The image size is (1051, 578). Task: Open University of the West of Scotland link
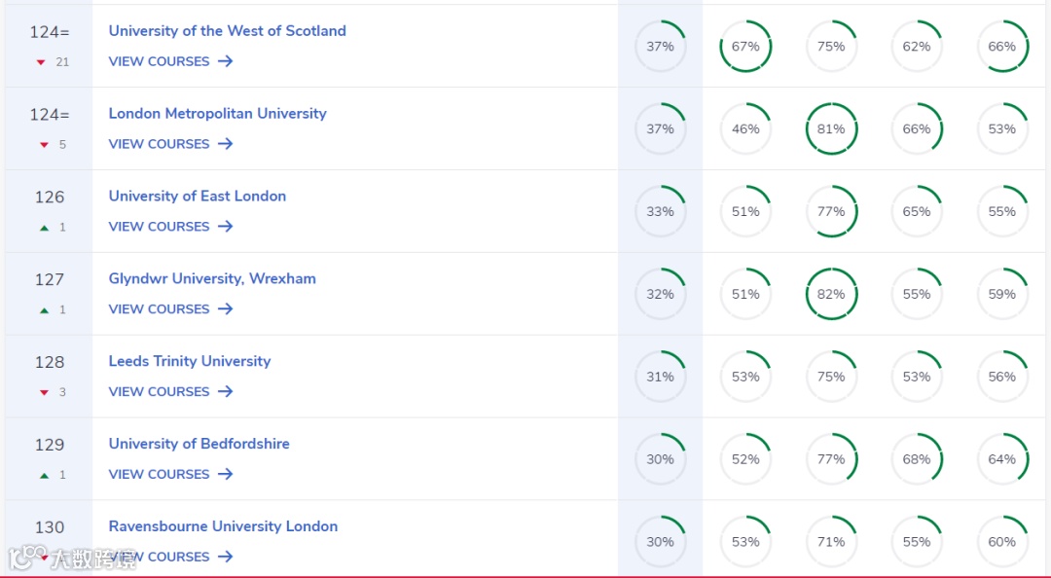[x=227, y=31]
